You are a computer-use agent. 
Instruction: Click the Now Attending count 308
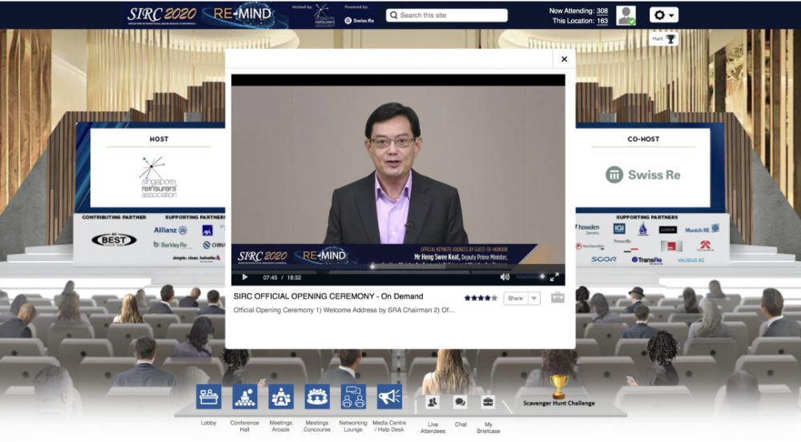(x=602, y=10)
